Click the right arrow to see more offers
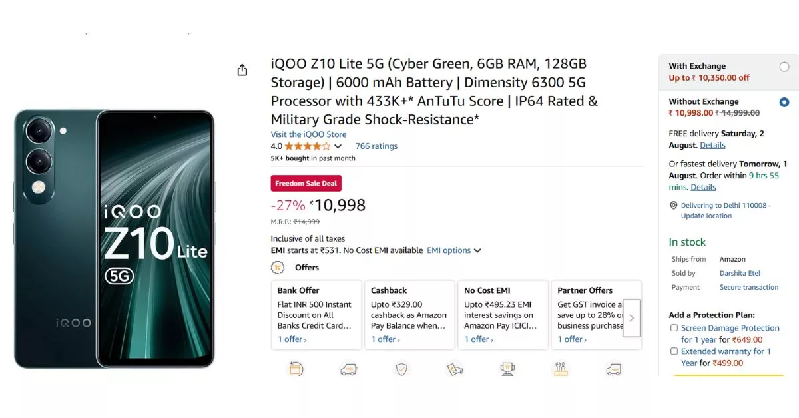Screen dimensions: 799x418 coord(631,318)
